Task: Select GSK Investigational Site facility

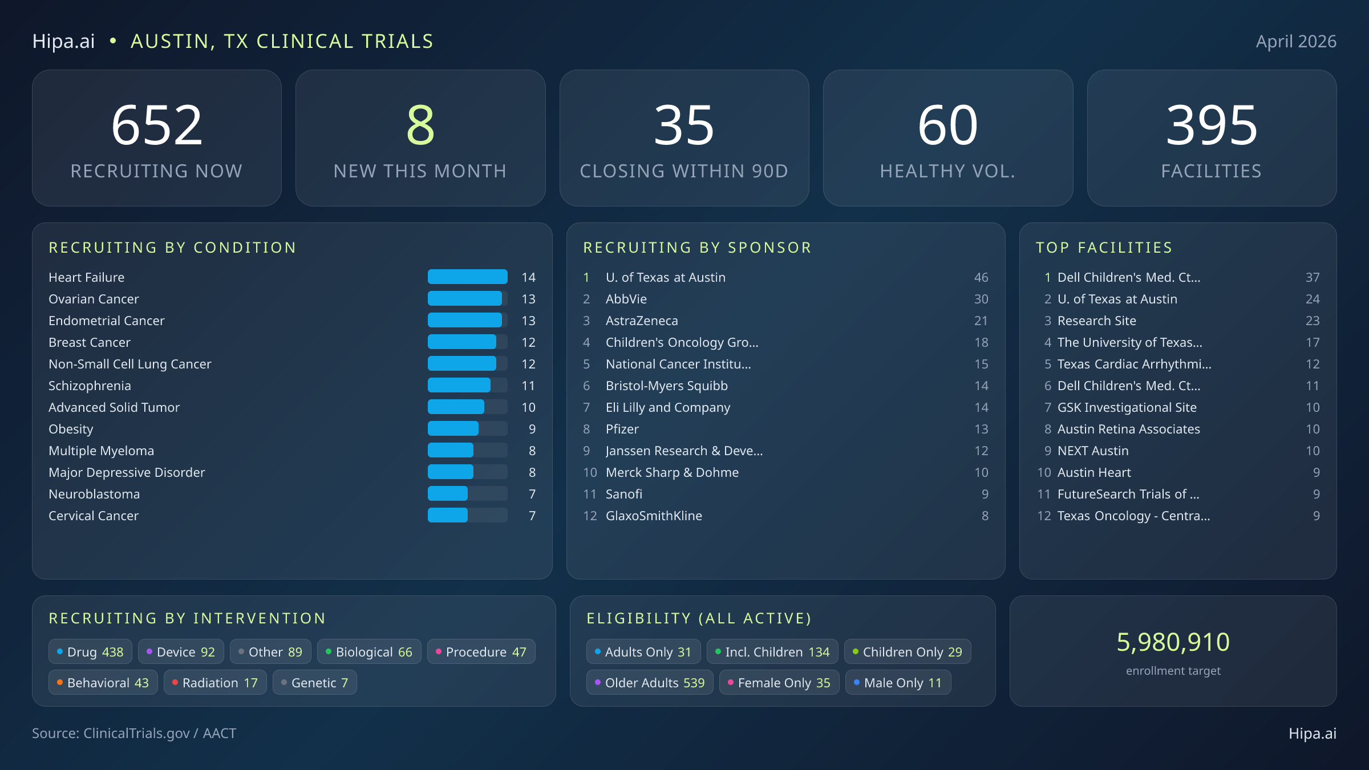Action: pyautogui.click(x=1178, y=407)
